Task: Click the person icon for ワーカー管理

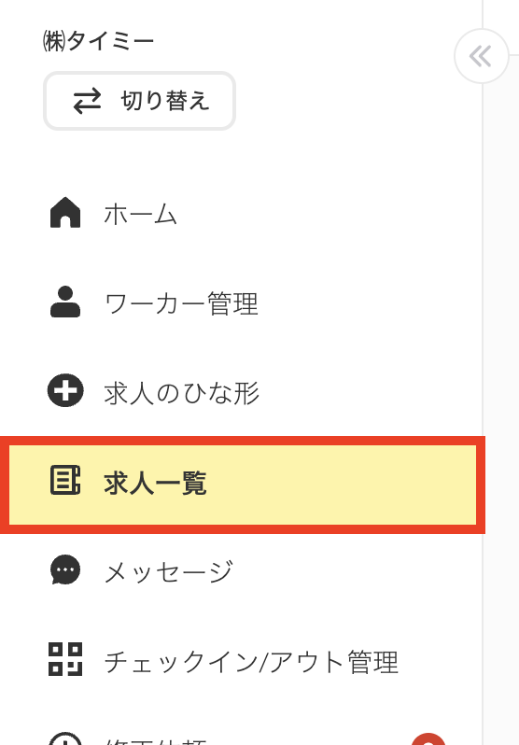Action: pos(65,302)
